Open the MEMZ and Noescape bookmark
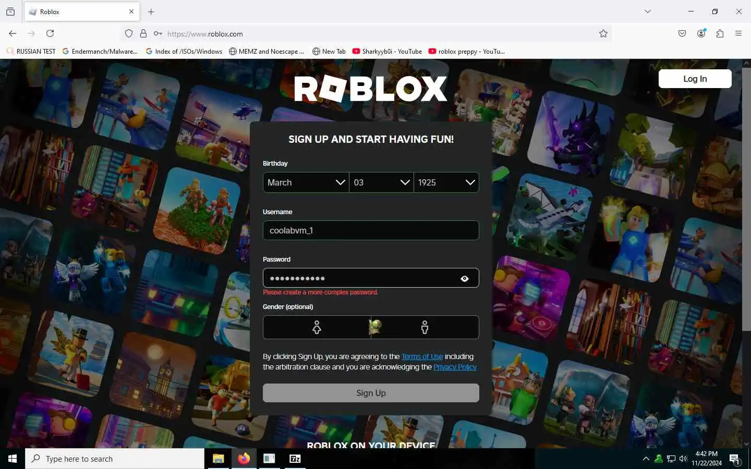 coord(267,51)
